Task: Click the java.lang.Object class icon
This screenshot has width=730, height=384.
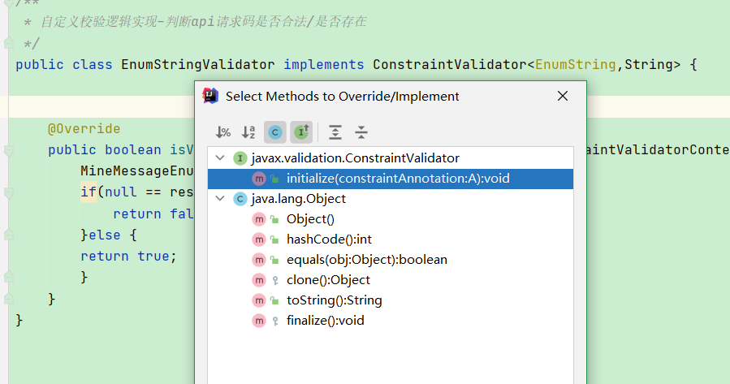Action: pos(240,199)
